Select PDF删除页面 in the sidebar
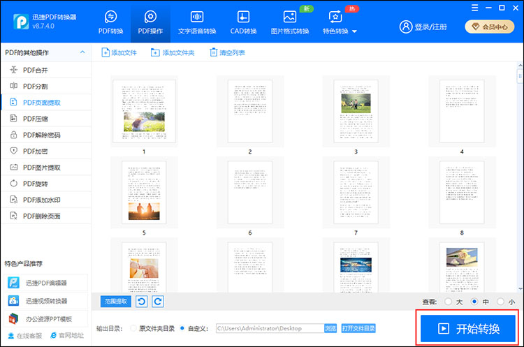This screenshot has height=347, width=524. [x=46, y=216]
